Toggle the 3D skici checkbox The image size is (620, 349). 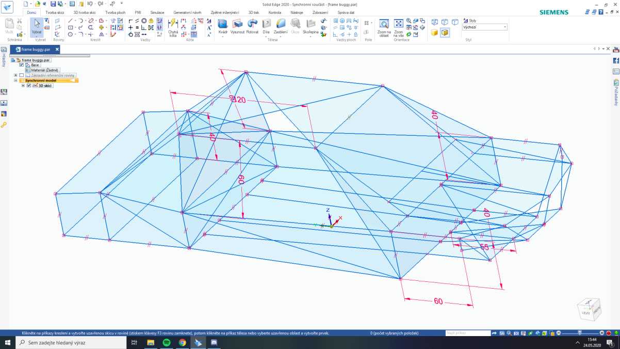[28, 85]
